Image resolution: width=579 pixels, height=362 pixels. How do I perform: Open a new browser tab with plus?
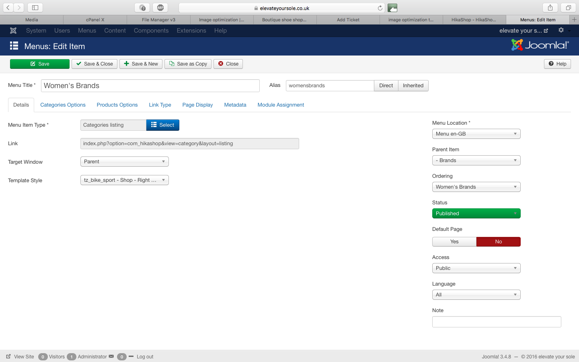click(574, 20)
